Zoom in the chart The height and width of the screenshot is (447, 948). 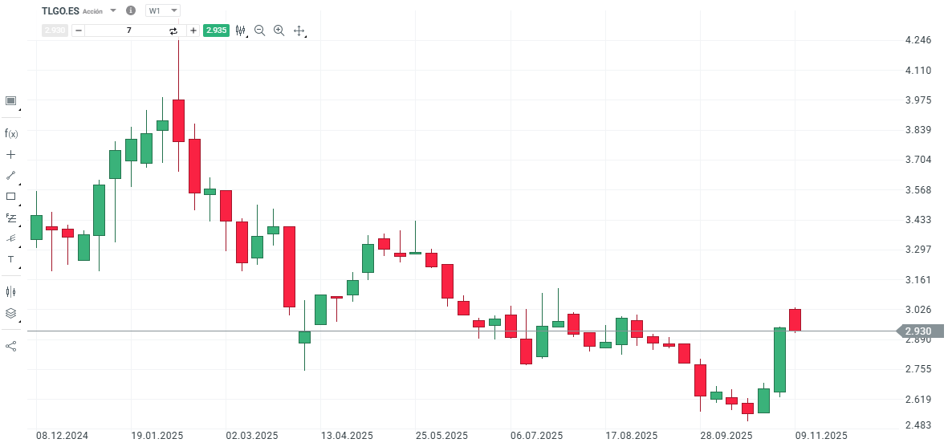(x=279, y=30)
